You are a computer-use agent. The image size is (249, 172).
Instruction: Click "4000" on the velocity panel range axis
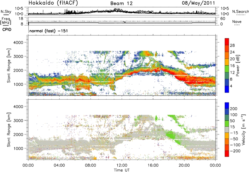point(18,106)
